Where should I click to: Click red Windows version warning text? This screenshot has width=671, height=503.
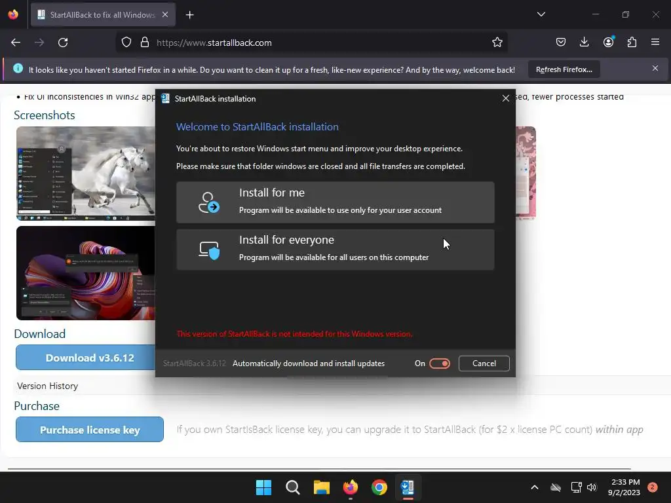point(294,333)
